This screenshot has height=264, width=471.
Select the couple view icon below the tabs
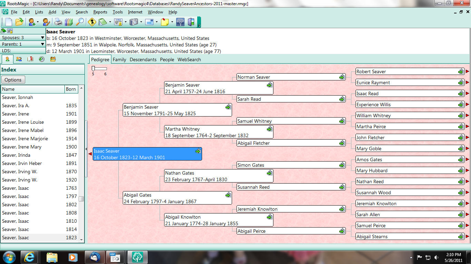(x=19, y=59)
